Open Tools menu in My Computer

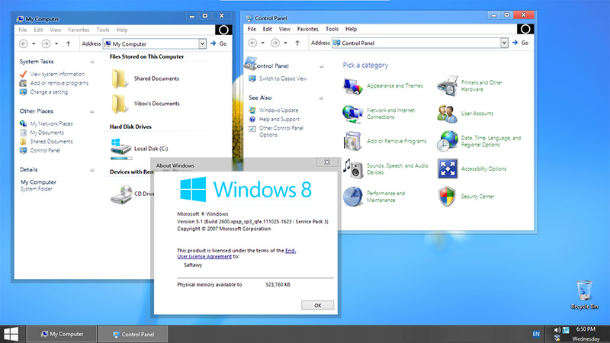tap(103, 30)
